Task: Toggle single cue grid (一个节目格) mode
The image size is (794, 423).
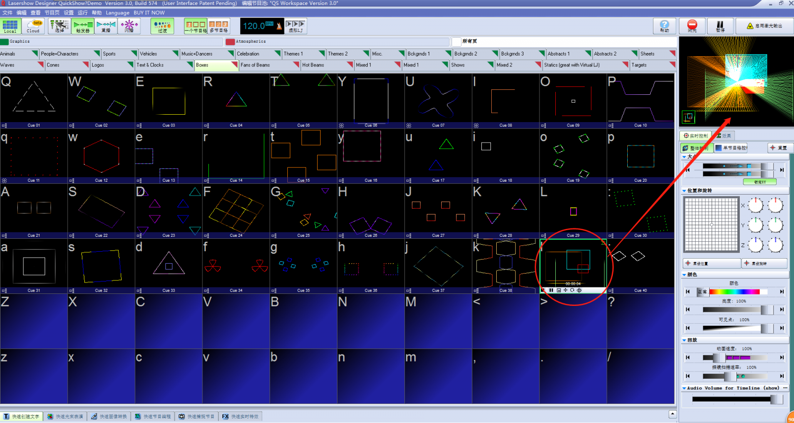Action: tap(195, 26)
